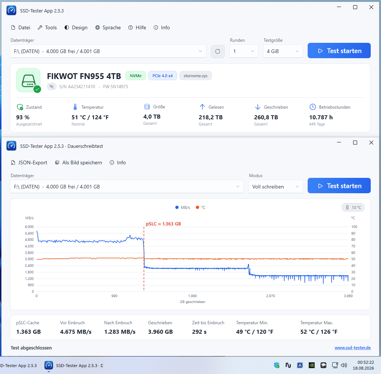Click the app icon in Dauerschreibtest title bar
This screenshot has height=374, width=381.
(x=11, y=146)
